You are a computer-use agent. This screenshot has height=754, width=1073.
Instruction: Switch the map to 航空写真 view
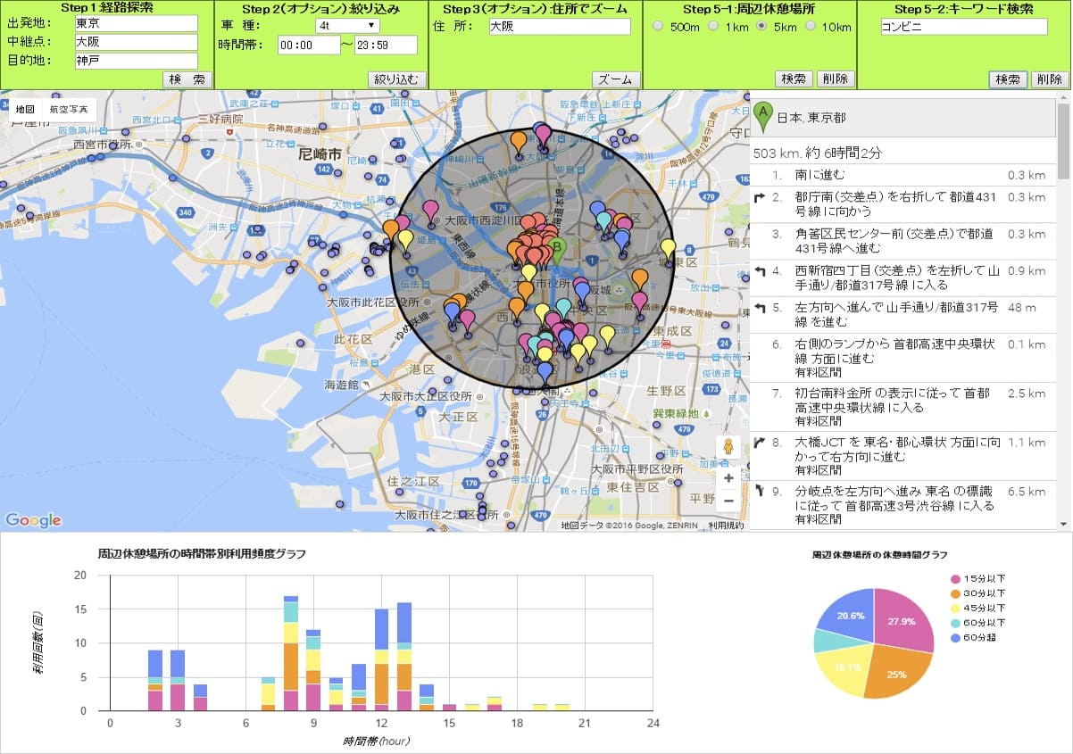69,110
